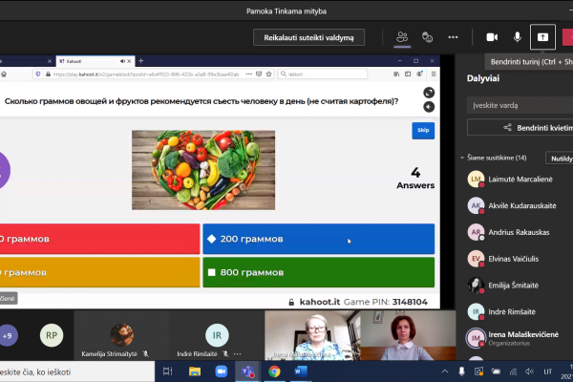
Task: Click the share content tray icon
Action: (542, 37)
